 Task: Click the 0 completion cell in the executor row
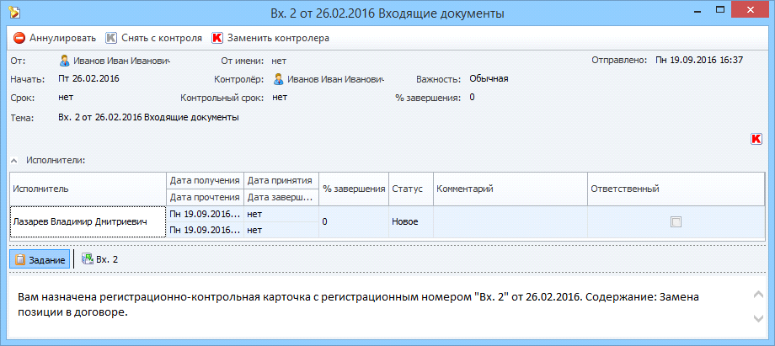point(354,222)
